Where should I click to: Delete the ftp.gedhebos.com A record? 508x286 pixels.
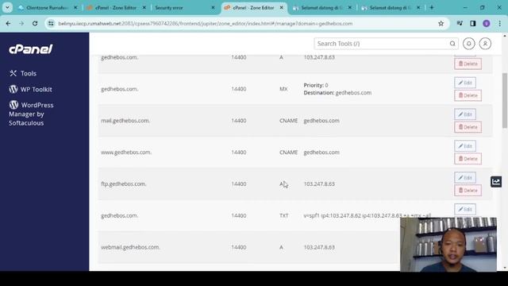(468, 191)
